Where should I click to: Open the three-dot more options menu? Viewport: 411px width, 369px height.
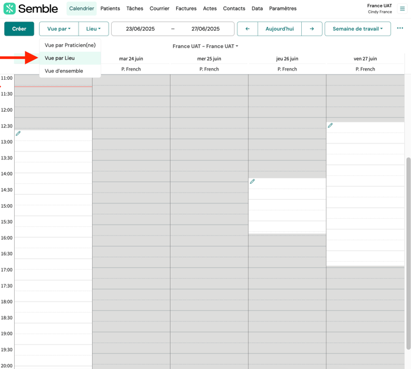400,28
